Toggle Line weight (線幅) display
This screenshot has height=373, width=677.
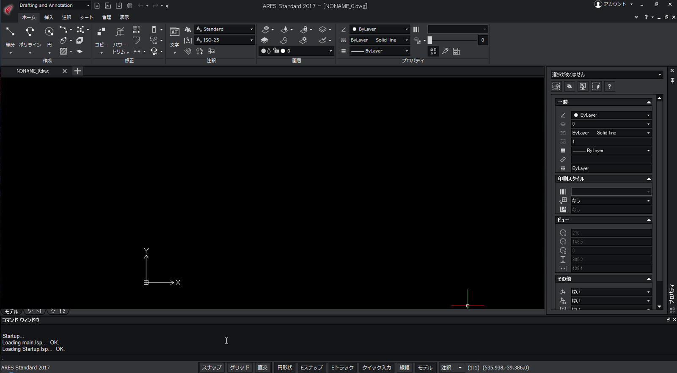point(405,368)
